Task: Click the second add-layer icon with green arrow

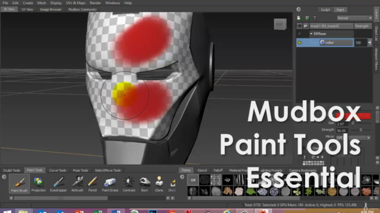Action: [308, 18]
